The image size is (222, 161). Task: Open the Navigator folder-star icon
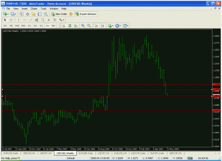pyautogui.click(x=33, y=14)
